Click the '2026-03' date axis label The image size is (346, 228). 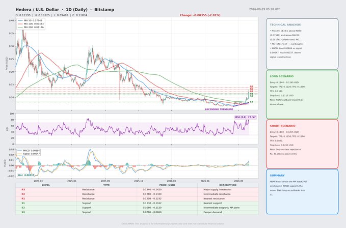[171, 181]
